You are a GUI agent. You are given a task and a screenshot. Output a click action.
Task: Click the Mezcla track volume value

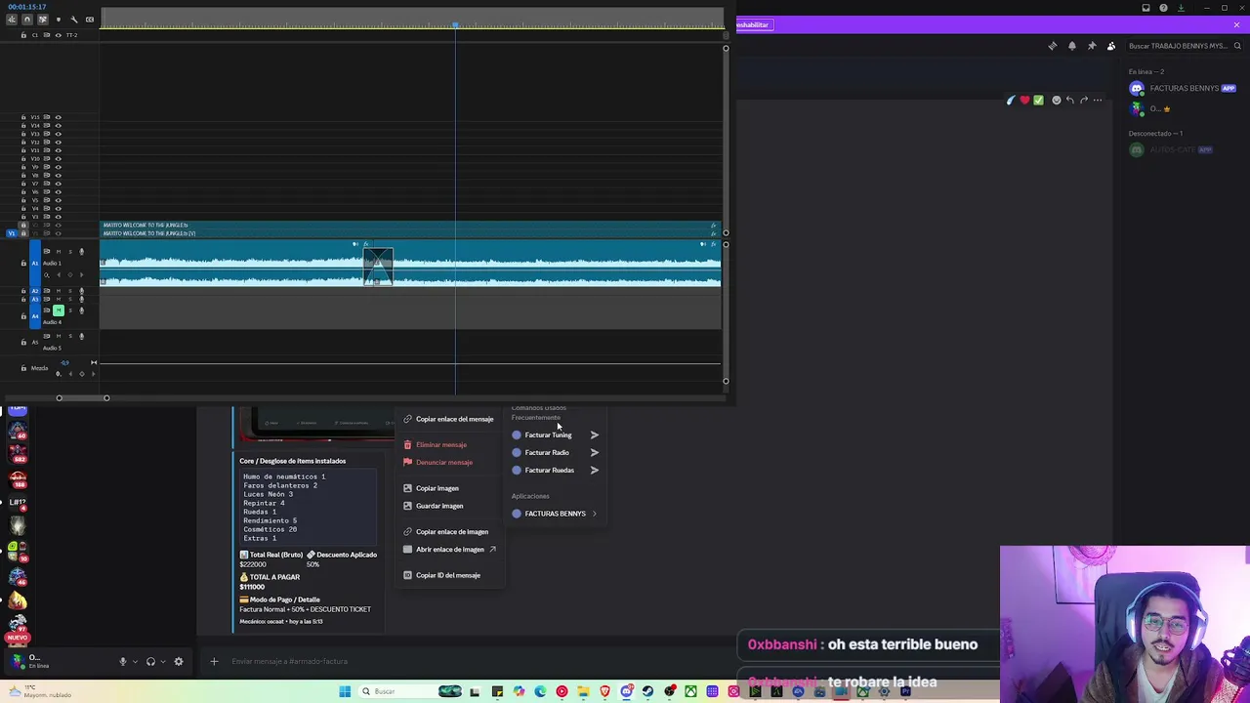(64, 363)
